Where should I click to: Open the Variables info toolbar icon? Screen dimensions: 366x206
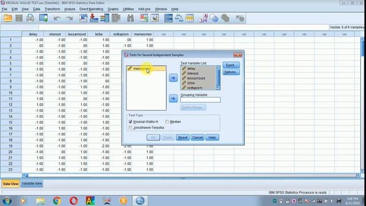pos(105,18)
